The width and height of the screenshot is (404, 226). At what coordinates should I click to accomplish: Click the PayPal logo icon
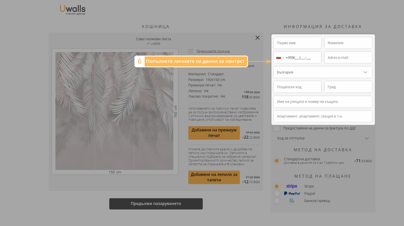[292, 194]
